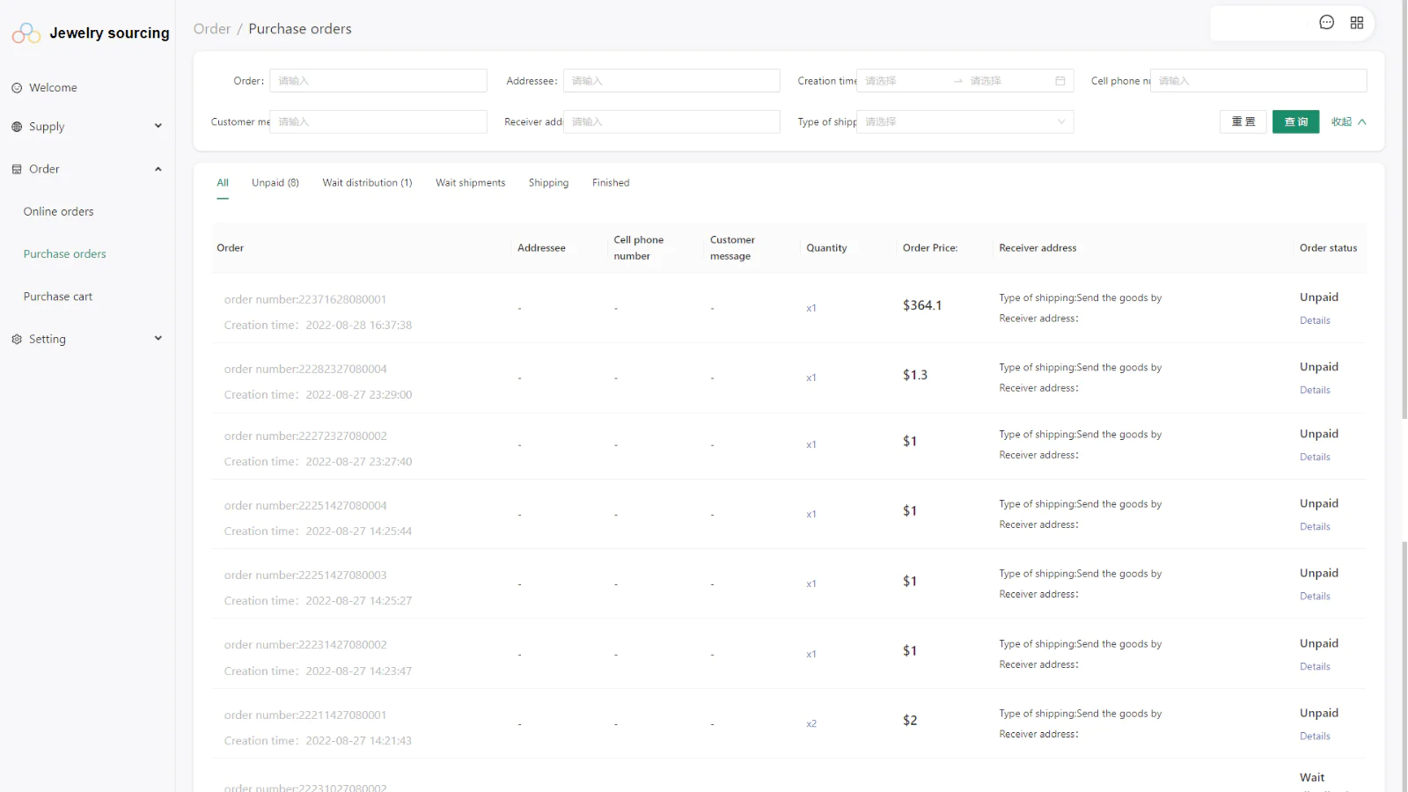Click the green query search button

click(1295, 121)
